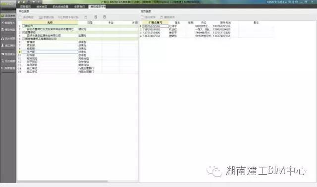Image resolution: width=317 pixels, height=187 pixels.
Task: Click the 广联云账号 column header
Action: tap(155, 22)
